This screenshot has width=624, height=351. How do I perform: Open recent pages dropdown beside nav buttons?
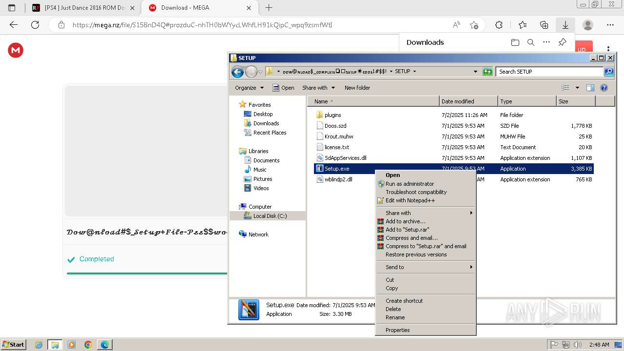pos(261,72)
